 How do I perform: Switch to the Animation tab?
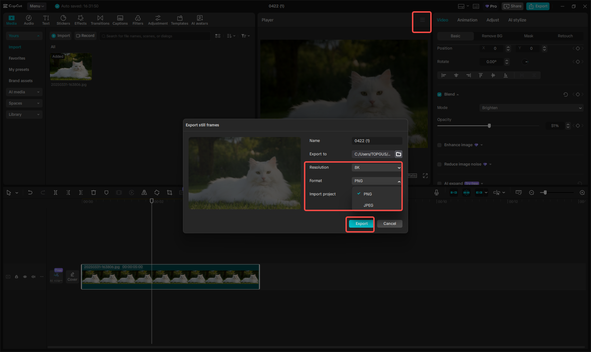click(x=467, y=20)
